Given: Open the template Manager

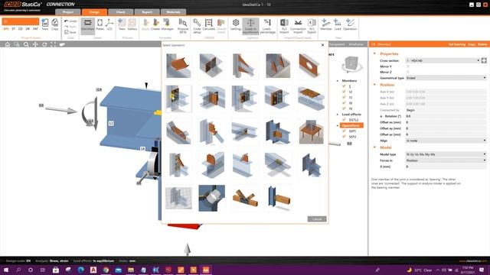Looking at the screenshot, I should pyautogui.click(x=167, y=24).
